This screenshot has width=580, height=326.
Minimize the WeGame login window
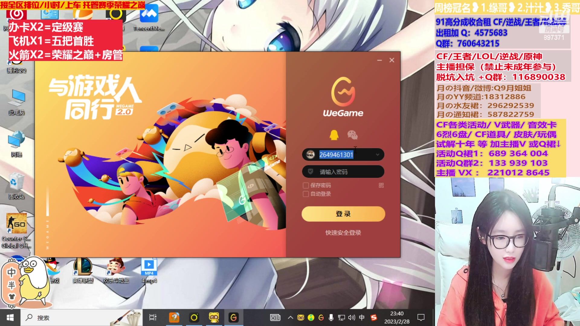point(379,60)
